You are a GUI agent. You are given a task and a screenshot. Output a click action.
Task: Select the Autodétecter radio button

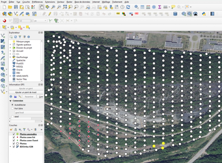point(12,105)
